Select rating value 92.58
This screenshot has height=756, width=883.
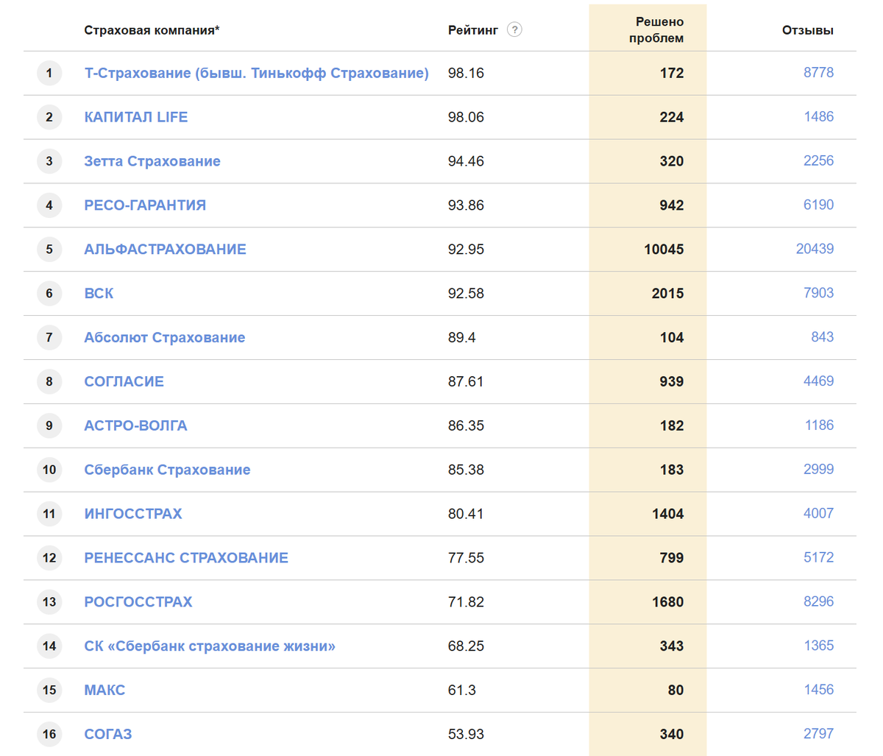(466, 294)
